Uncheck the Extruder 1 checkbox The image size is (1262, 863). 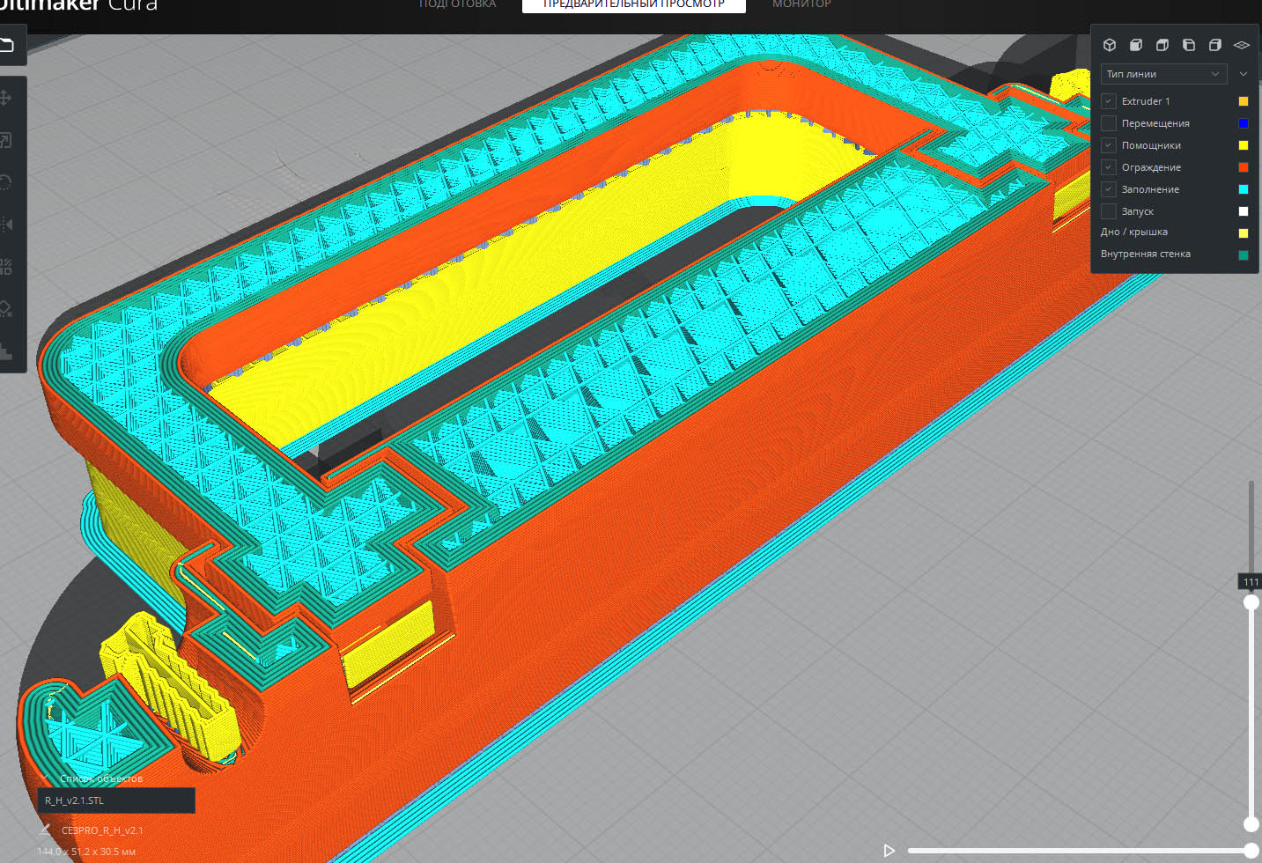pyautogui.click(x=1109, y=101)
